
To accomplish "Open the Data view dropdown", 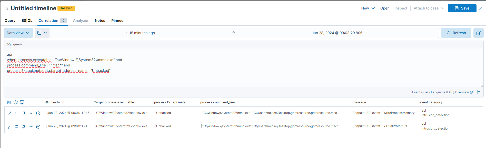I will [x=18, y=33].
